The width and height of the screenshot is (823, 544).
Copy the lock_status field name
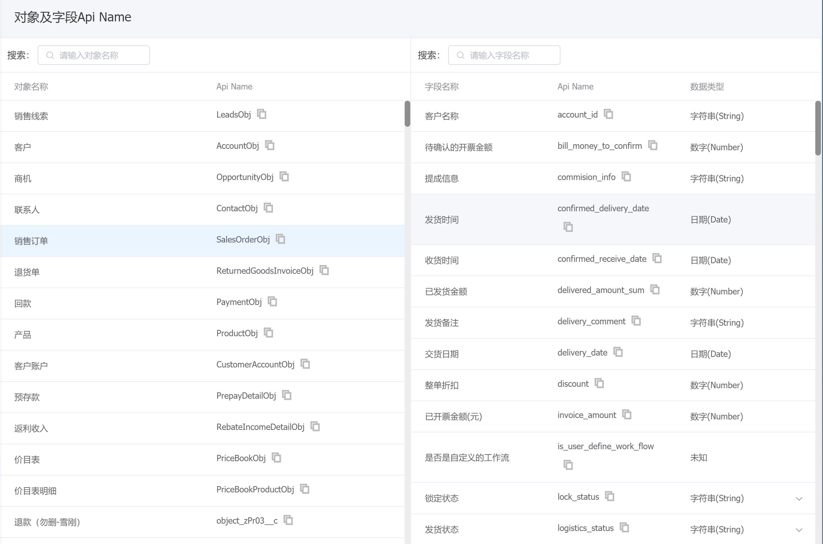(x=610, y=496)
